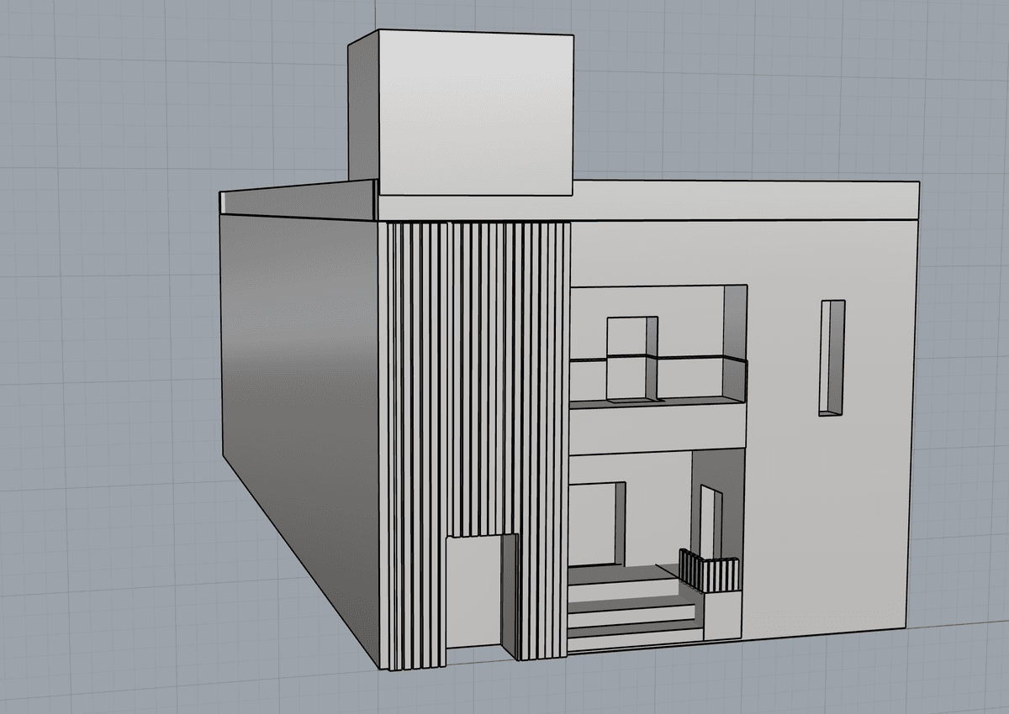Select the balcony glass railing
The width and height of the screenshot is (1009, 714).
689,378
